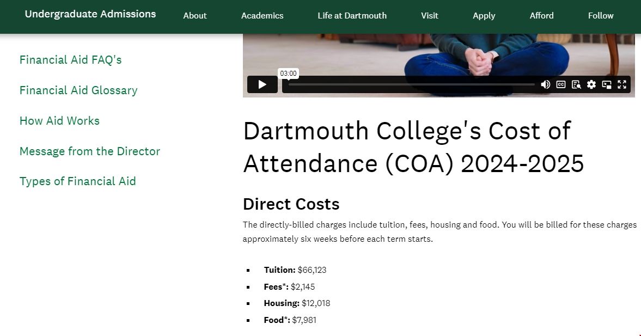The height and width of the screenshot is (336, 641).
Task: Mute the video volume speaker icon
Action: [x=545, y=84]
